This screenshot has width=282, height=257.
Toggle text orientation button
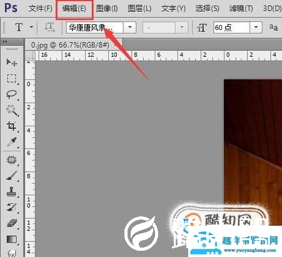49,27
